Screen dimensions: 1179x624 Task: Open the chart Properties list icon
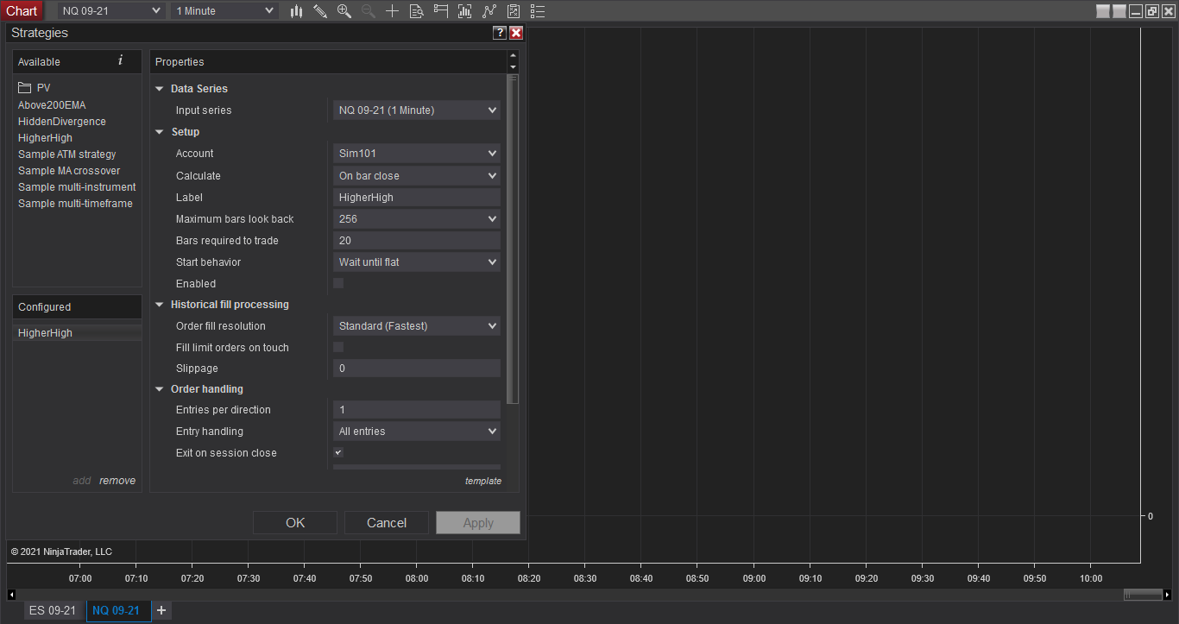[x=538, y=11]
